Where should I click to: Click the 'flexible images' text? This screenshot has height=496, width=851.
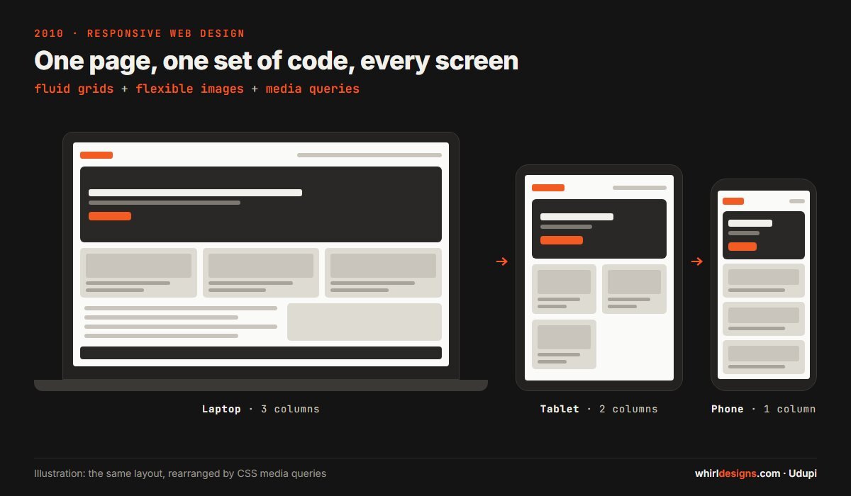[x=189, y=89]
